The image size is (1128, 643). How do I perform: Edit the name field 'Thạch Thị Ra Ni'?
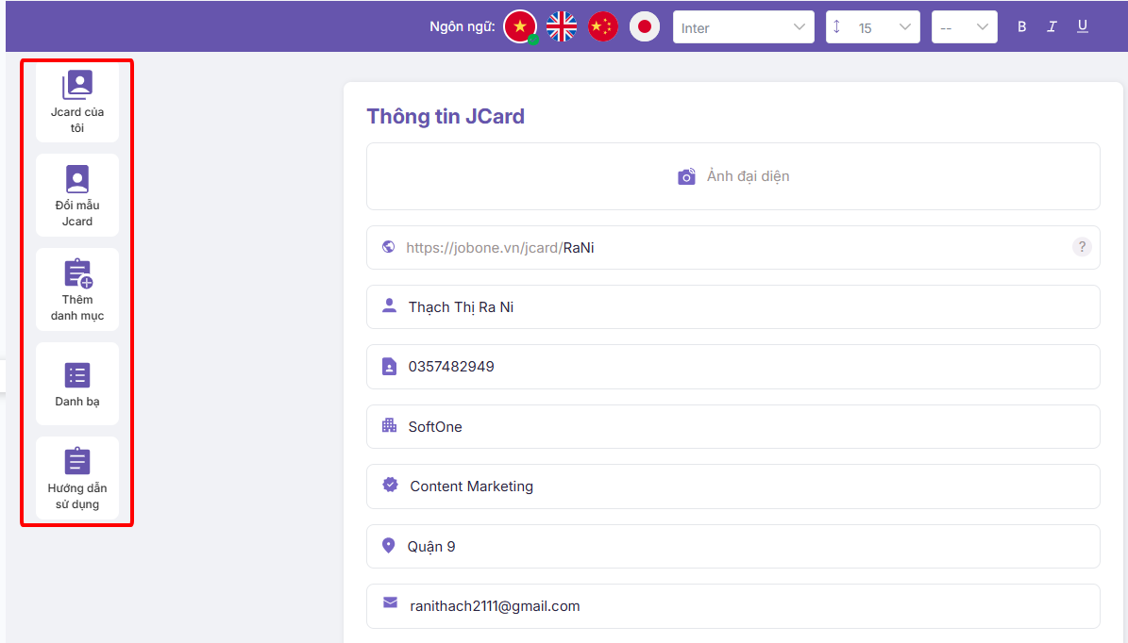coord(733,307)
